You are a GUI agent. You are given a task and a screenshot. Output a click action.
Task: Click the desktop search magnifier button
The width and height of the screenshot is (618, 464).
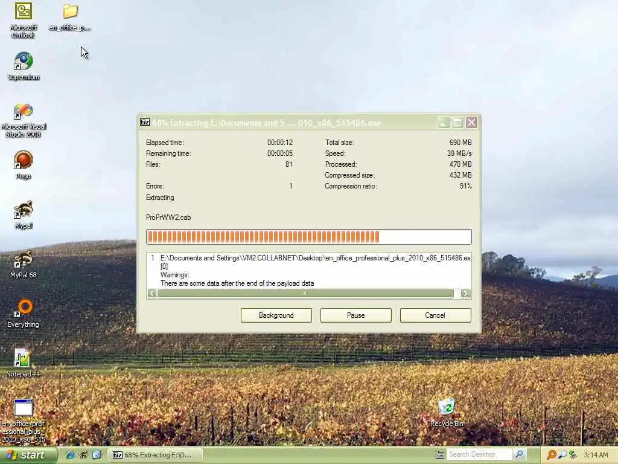pyautogui.click(x=520, y=454)
